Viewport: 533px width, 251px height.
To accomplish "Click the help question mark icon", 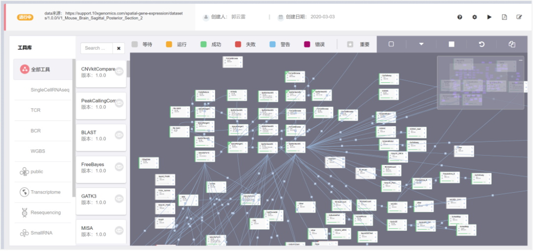I will (x=460, y=17).
